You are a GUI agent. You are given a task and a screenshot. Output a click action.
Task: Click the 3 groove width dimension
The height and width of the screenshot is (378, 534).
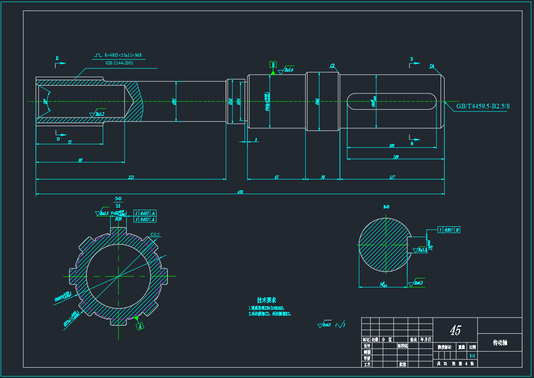coord(256,140)
